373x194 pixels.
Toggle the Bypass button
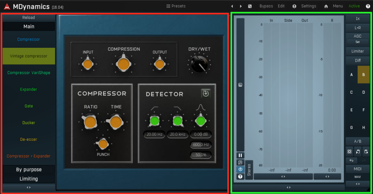pos(266,6)
